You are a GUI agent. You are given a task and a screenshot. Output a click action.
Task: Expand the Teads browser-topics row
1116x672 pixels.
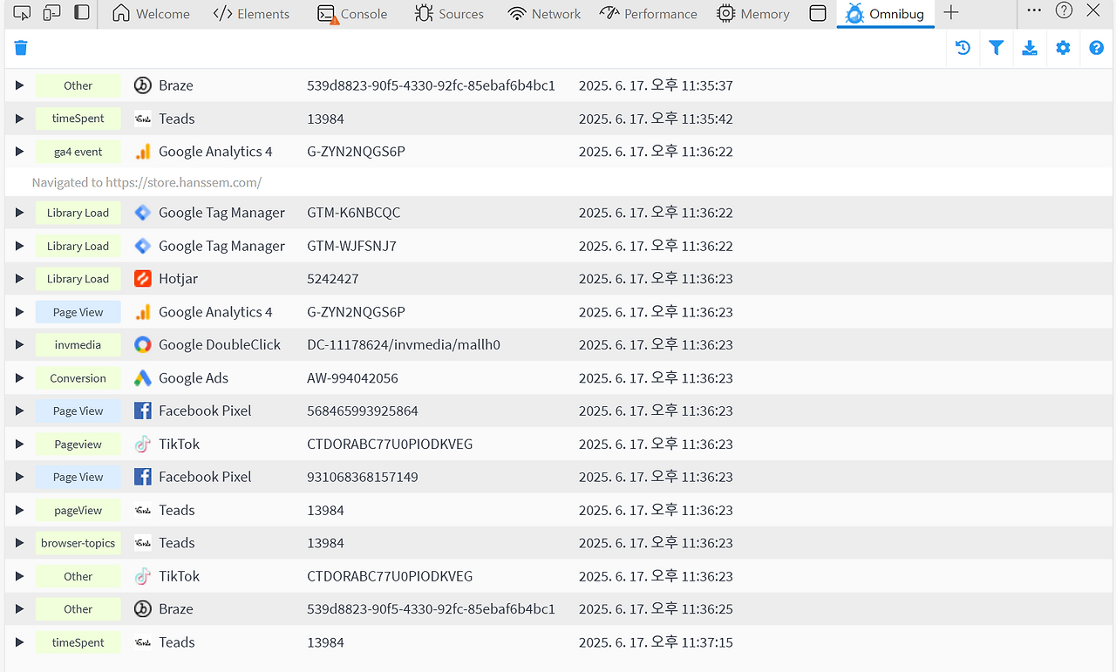click(x=19, y=543)
